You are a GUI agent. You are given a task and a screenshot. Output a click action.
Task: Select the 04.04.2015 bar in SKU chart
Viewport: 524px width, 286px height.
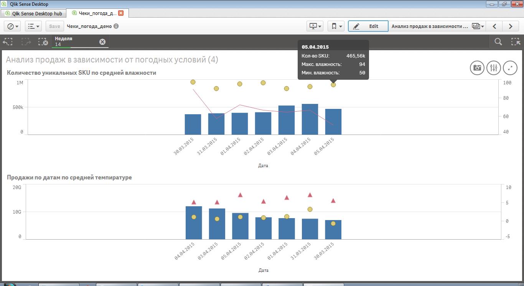tap(310, 119)
